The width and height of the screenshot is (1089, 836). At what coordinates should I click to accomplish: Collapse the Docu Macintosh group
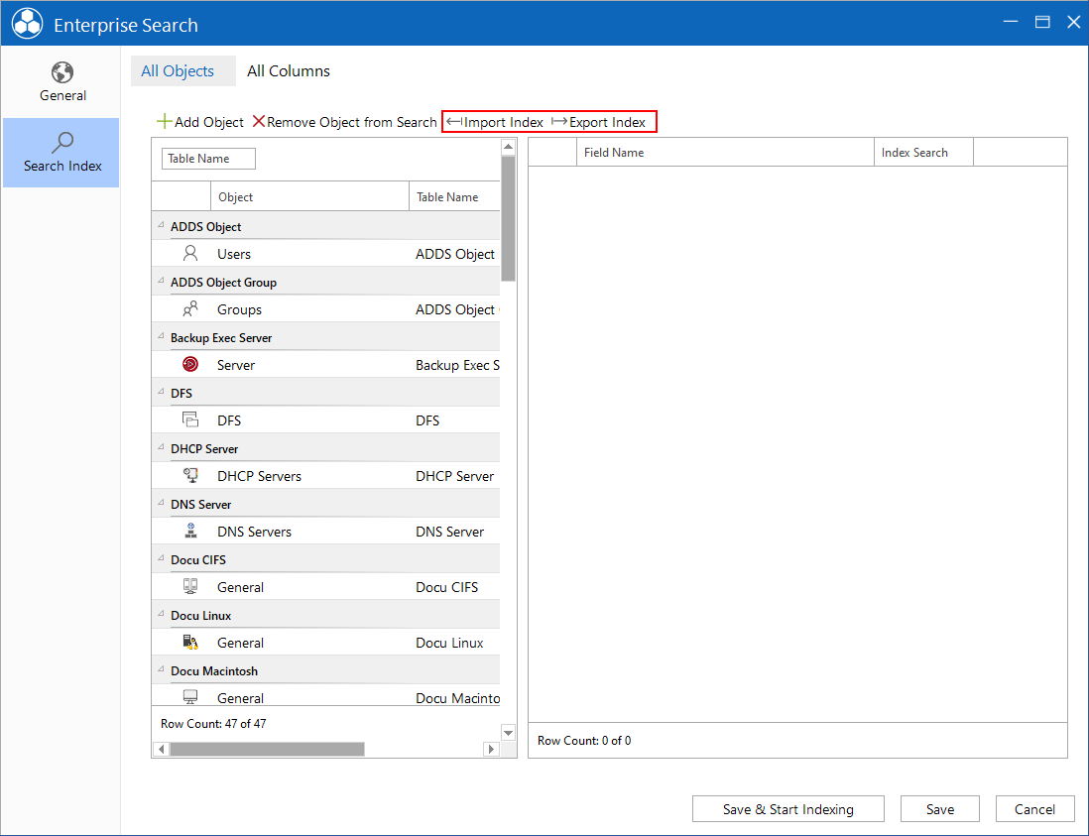pyautogui.click(x=161, y=670)
